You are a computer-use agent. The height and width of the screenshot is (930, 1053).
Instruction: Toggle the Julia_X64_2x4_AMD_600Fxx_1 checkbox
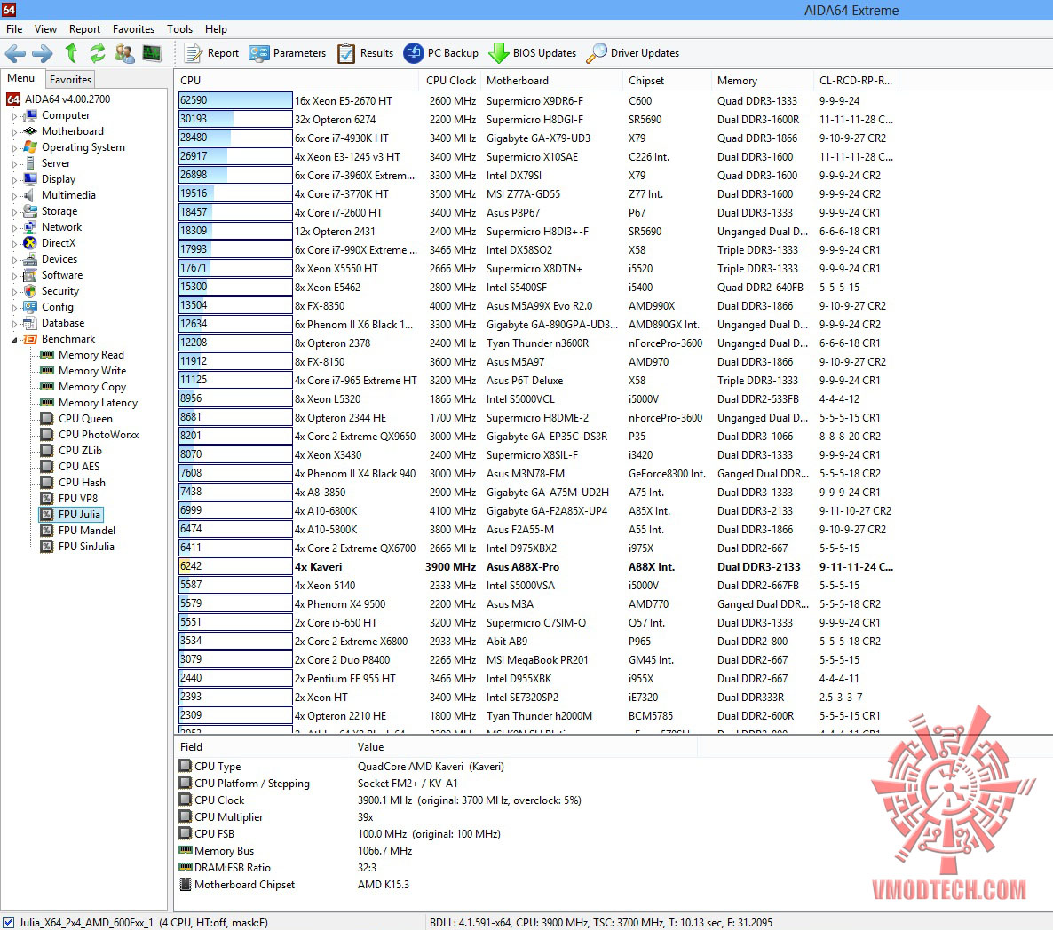[x=8, y=923]
